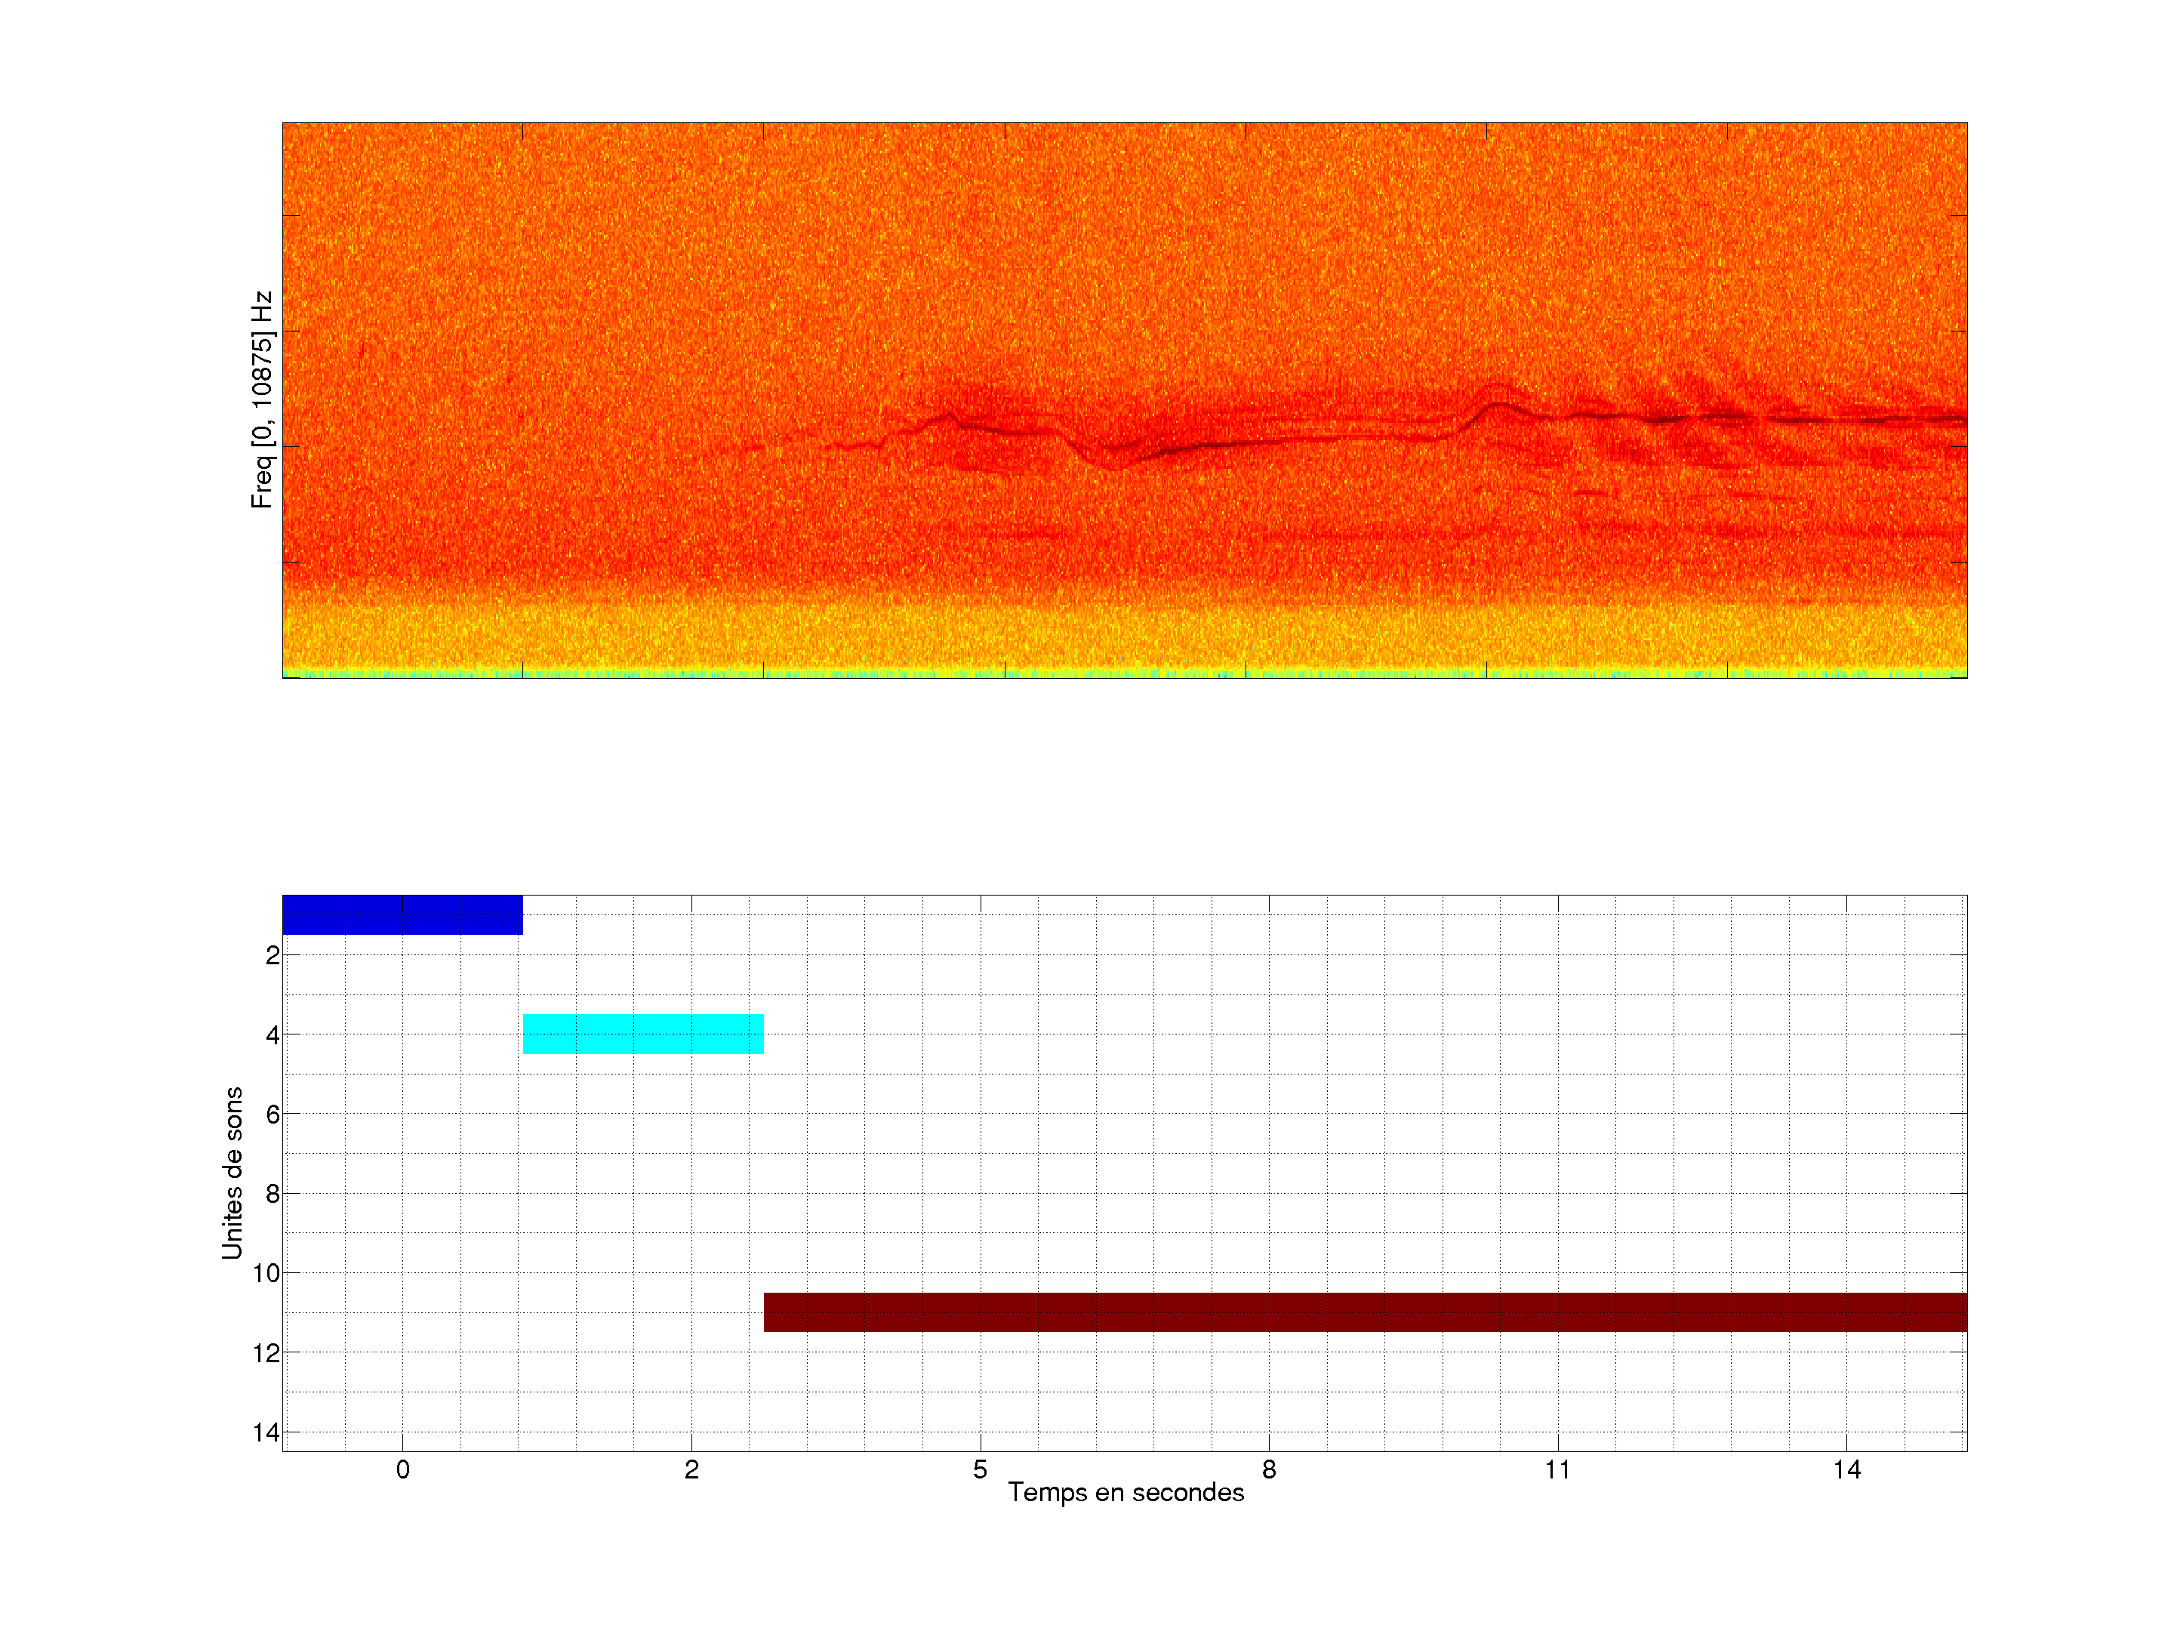Click x-axis tick label 5

point(980,1469)
